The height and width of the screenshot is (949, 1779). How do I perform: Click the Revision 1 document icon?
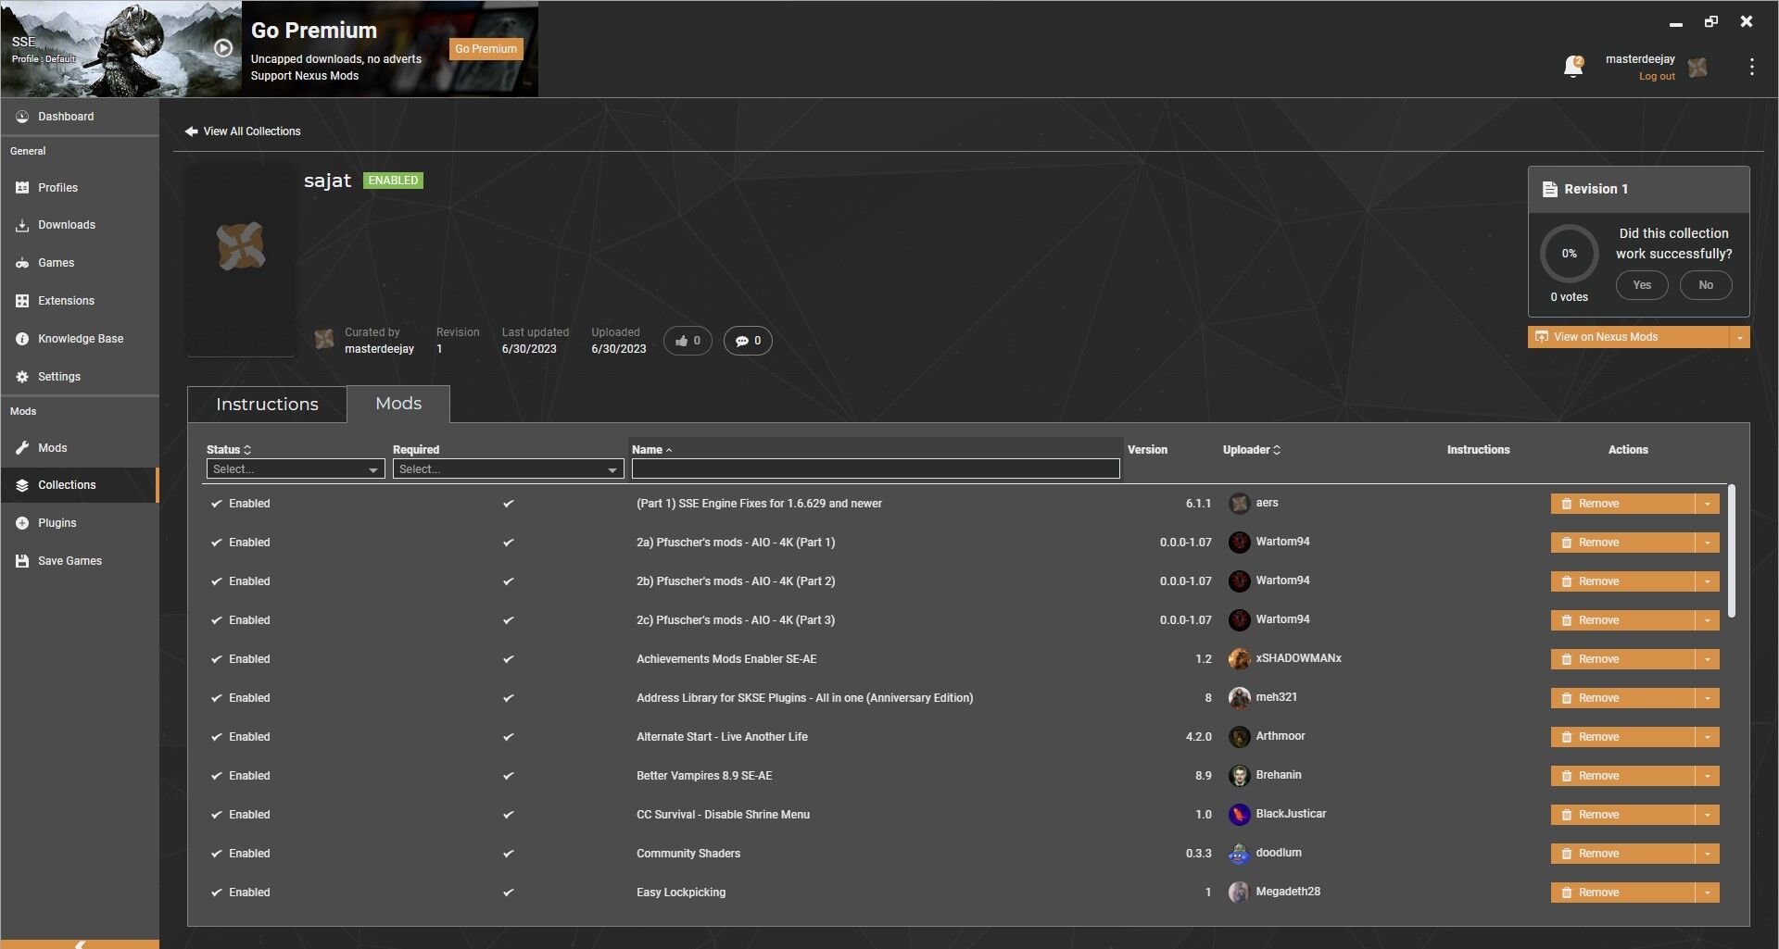(1549, 189)
